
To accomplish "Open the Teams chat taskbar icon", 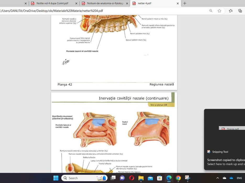I will click(x=122, y=178).
